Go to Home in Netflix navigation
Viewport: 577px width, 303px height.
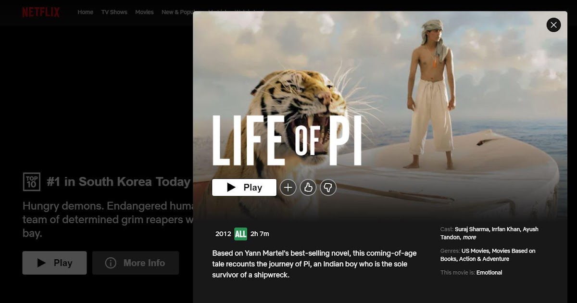pos(86,12)
